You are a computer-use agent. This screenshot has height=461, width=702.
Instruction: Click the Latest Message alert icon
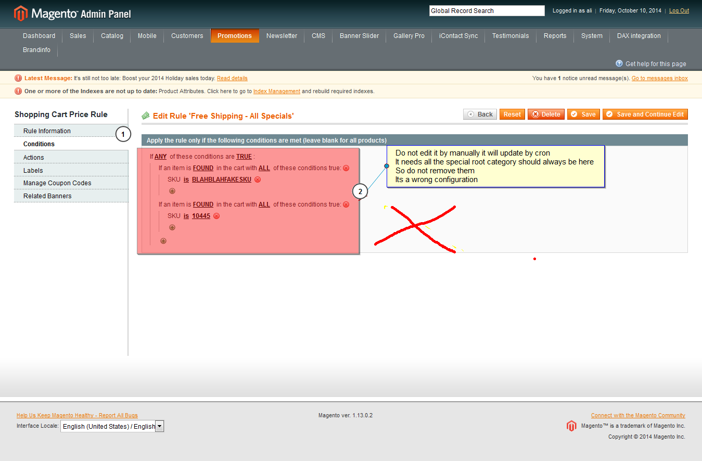(x=18, y=78)
